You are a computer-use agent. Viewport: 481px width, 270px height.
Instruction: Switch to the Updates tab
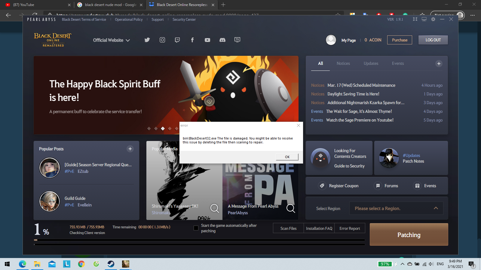[x=371, y=64]
